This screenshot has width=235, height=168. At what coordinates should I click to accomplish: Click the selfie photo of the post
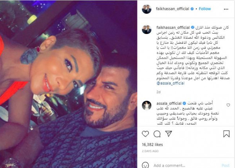[x=69, y=84]
